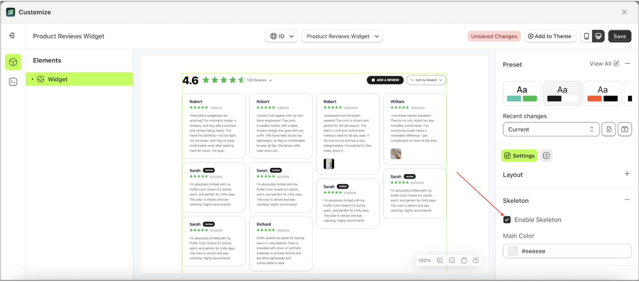The image size is (639, 282).
Task: Click the Save button
Action: (x=619, y=36)
